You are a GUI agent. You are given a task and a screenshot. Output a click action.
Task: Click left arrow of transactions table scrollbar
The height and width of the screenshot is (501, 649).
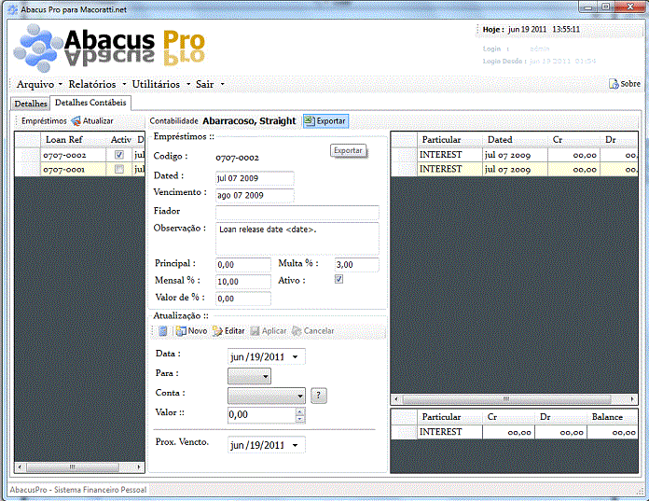[x=396, y=399]
